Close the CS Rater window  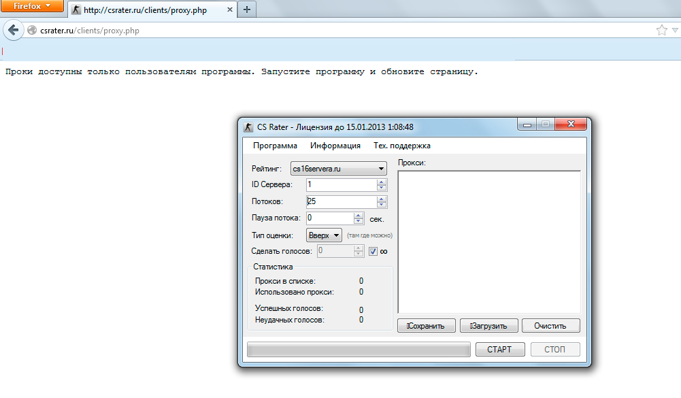571,125
